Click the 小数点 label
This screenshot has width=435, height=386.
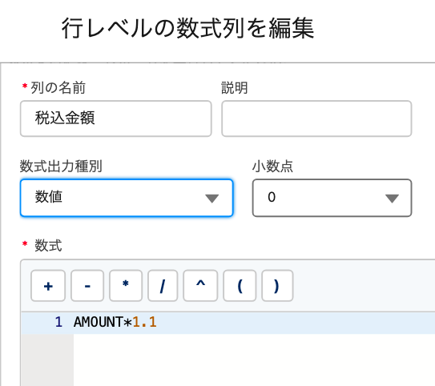[x=272, y=167]
